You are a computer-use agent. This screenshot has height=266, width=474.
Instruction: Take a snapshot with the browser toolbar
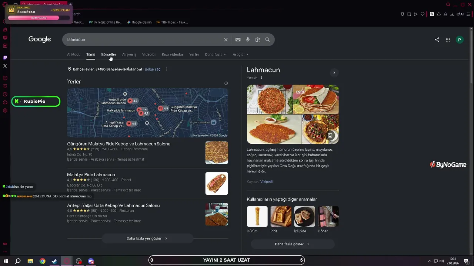pyautogui.click(x=409, y=14)
